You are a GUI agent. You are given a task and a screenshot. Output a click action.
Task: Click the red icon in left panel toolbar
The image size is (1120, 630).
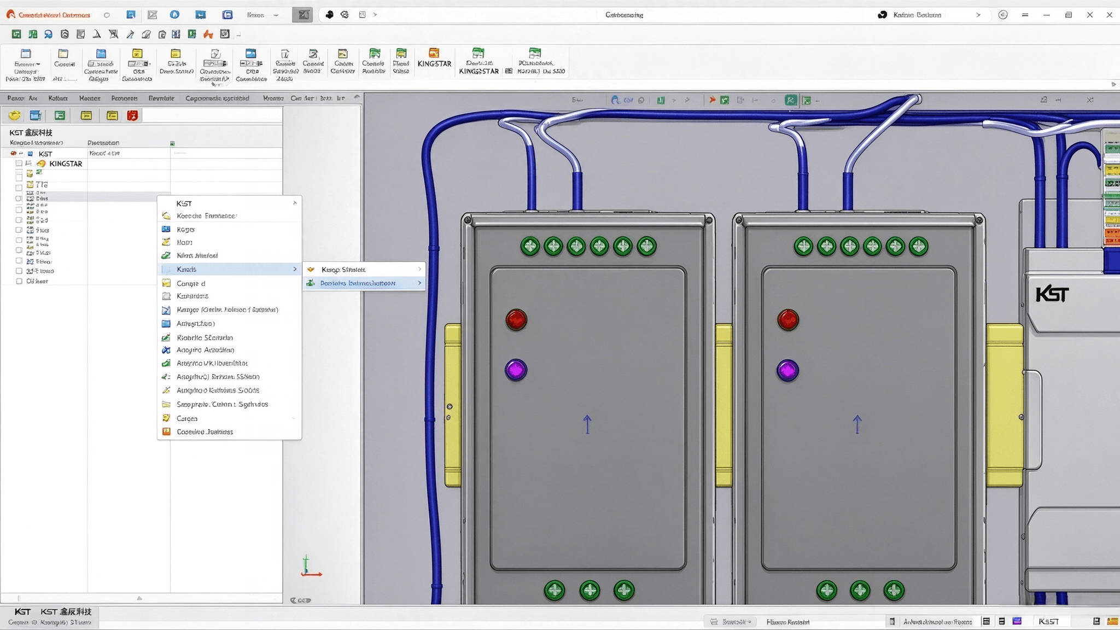(x=132, y=115)
